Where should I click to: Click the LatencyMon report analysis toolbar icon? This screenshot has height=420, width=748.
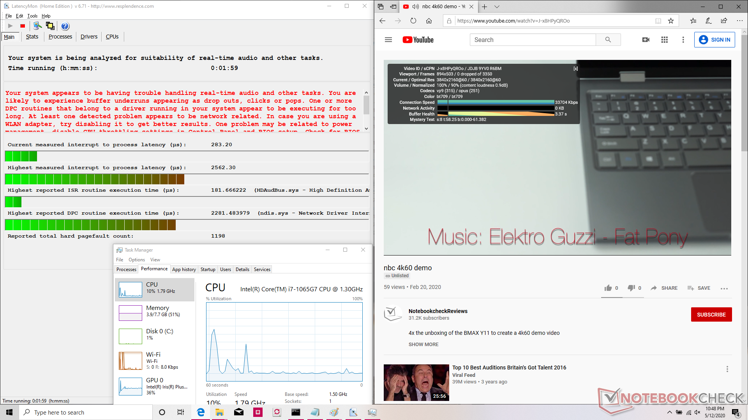click(37, 26)
